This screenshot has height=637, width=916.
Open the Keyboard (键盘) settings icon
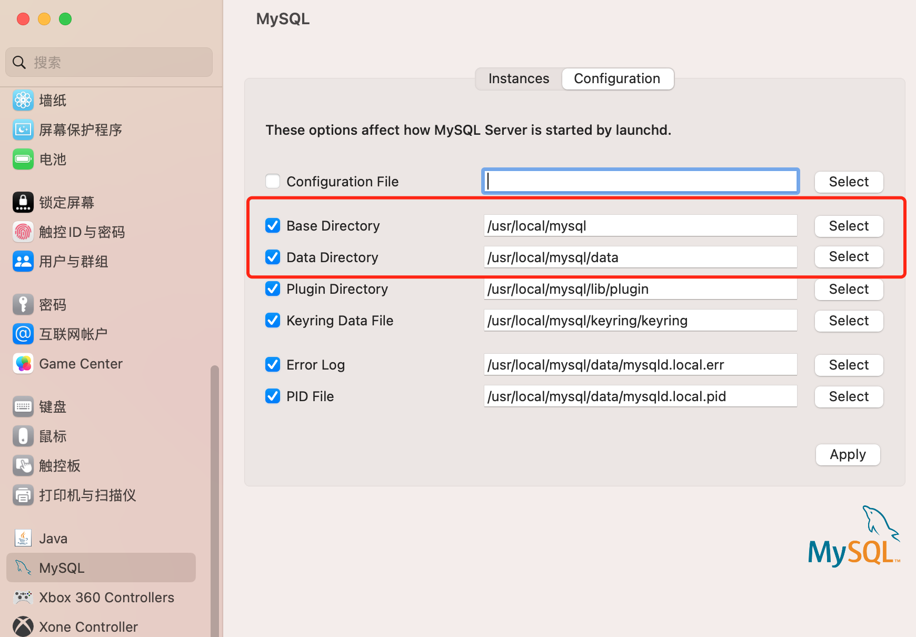coord(23,406)
